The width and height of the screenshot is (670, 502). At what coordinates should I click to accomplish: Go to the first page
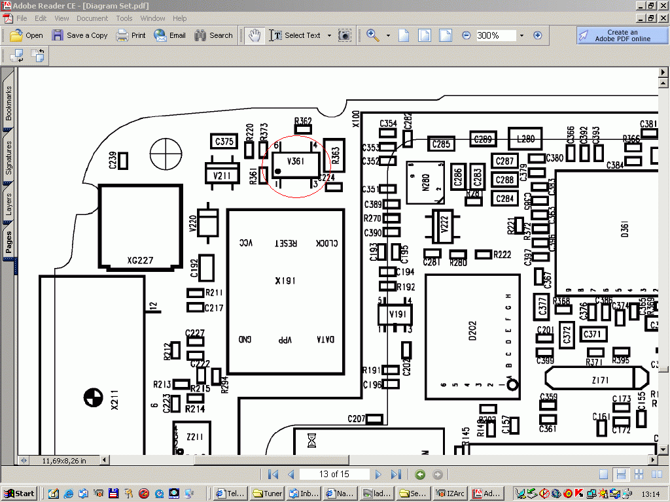273,475
